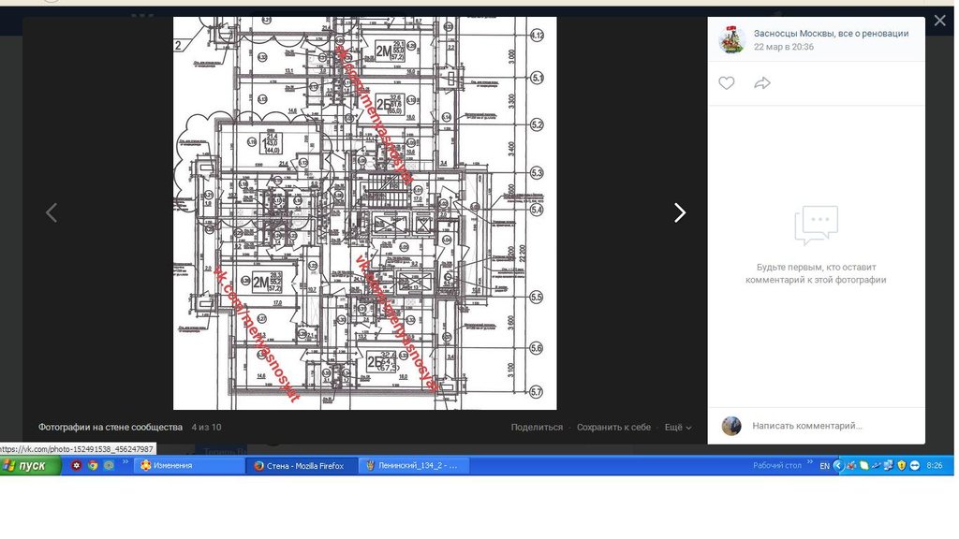Close the photo viewer with the X

coord(939,21)
